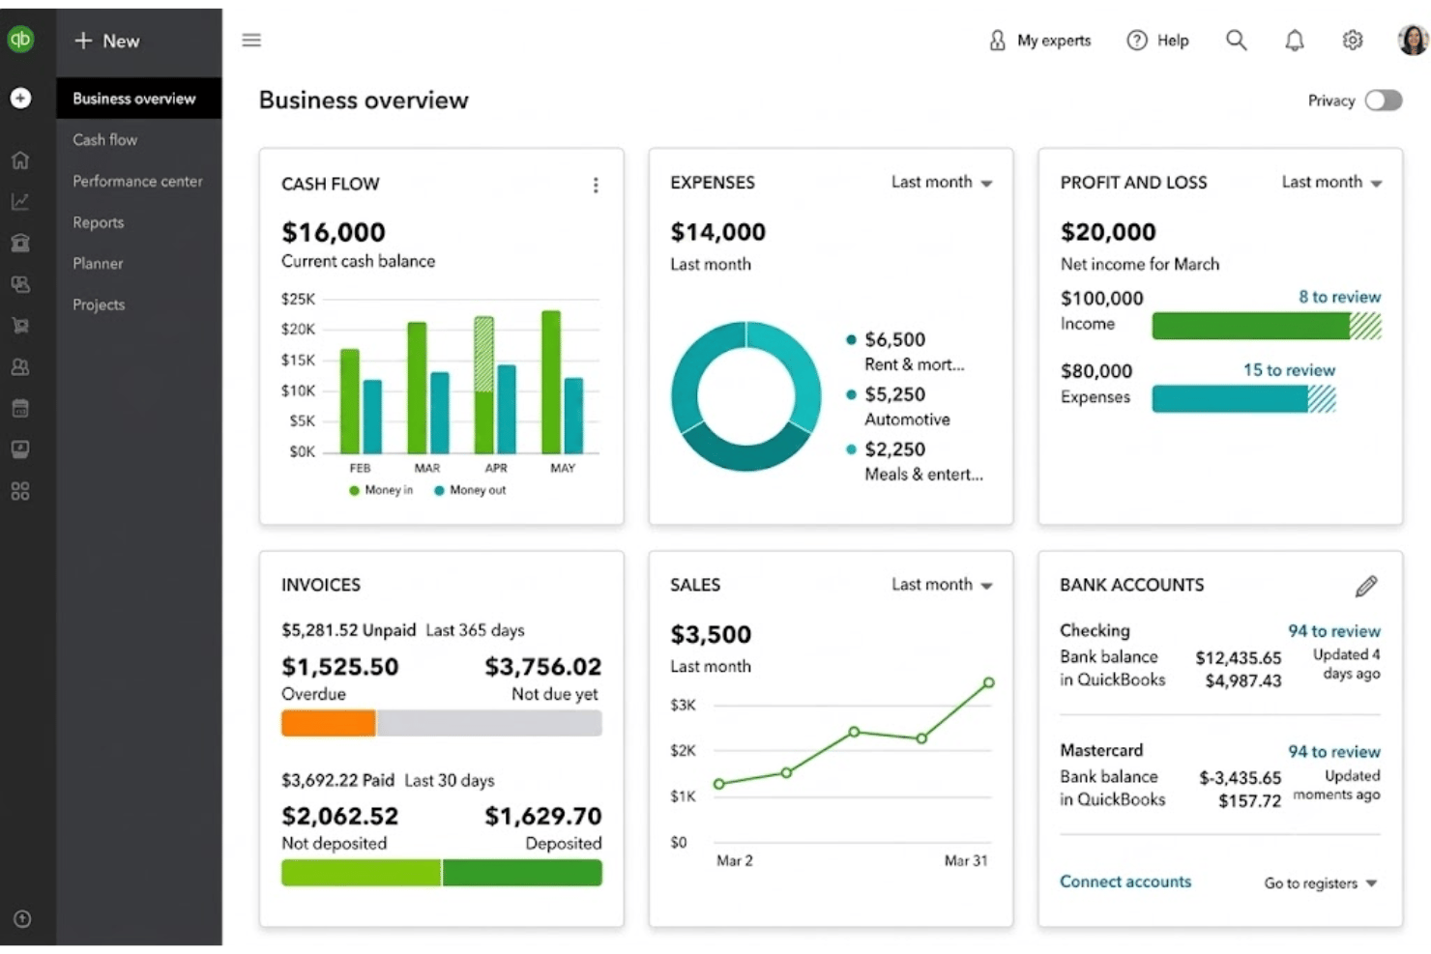
Task: Click the Connect accounts link
Action: (x=1125, y=882)
